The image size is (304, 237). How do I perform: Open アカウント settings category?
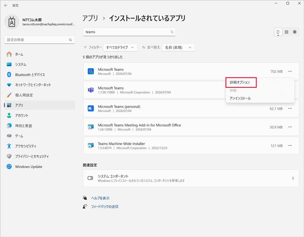click(40, 115)
